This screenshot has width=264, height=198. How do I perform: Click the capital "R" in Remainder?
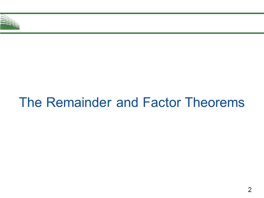point(51,102)
